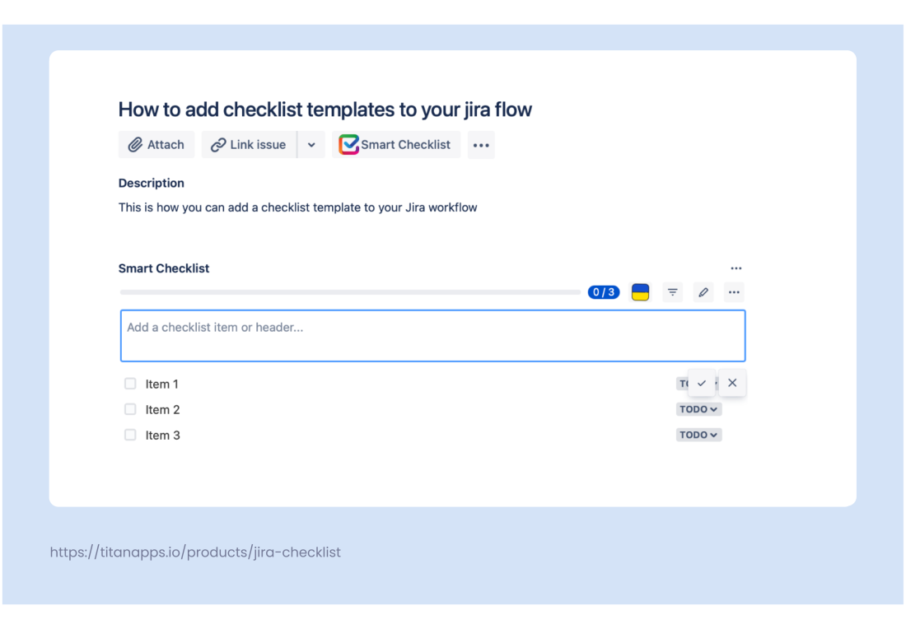The image size is (906, 629).
Task: Click the X cancel icon on Item 1
Action: (732, 382)
